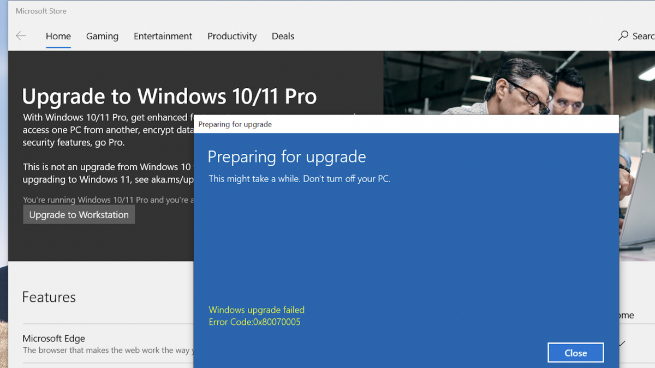Viewport: 655px width, 368px height.
Task: Open the Microsoft Edge feature entry
Action: click(53, 338)
